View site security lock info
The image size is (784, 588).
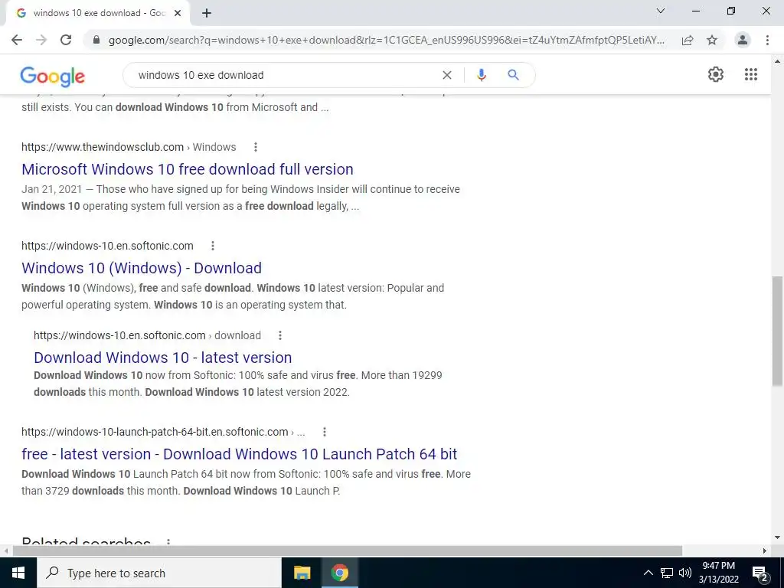(x=96, y=40)
